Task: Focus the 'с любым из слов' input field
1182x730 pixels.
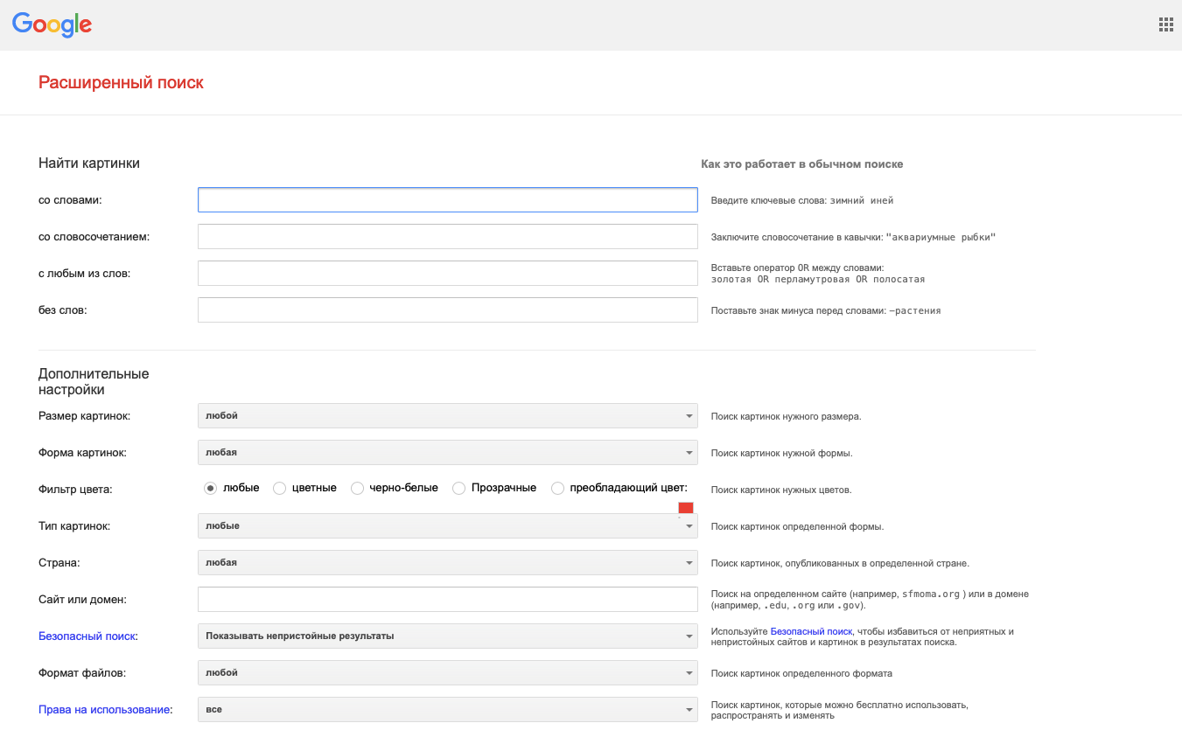Action: click(448, 274)
